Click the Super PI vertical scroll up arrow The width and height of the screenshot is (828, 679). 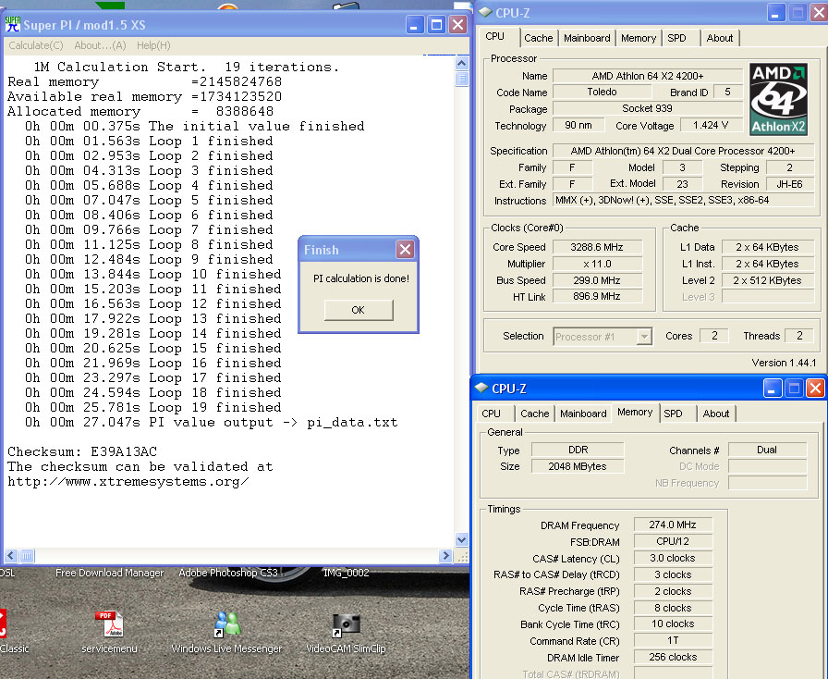point(461,64)
